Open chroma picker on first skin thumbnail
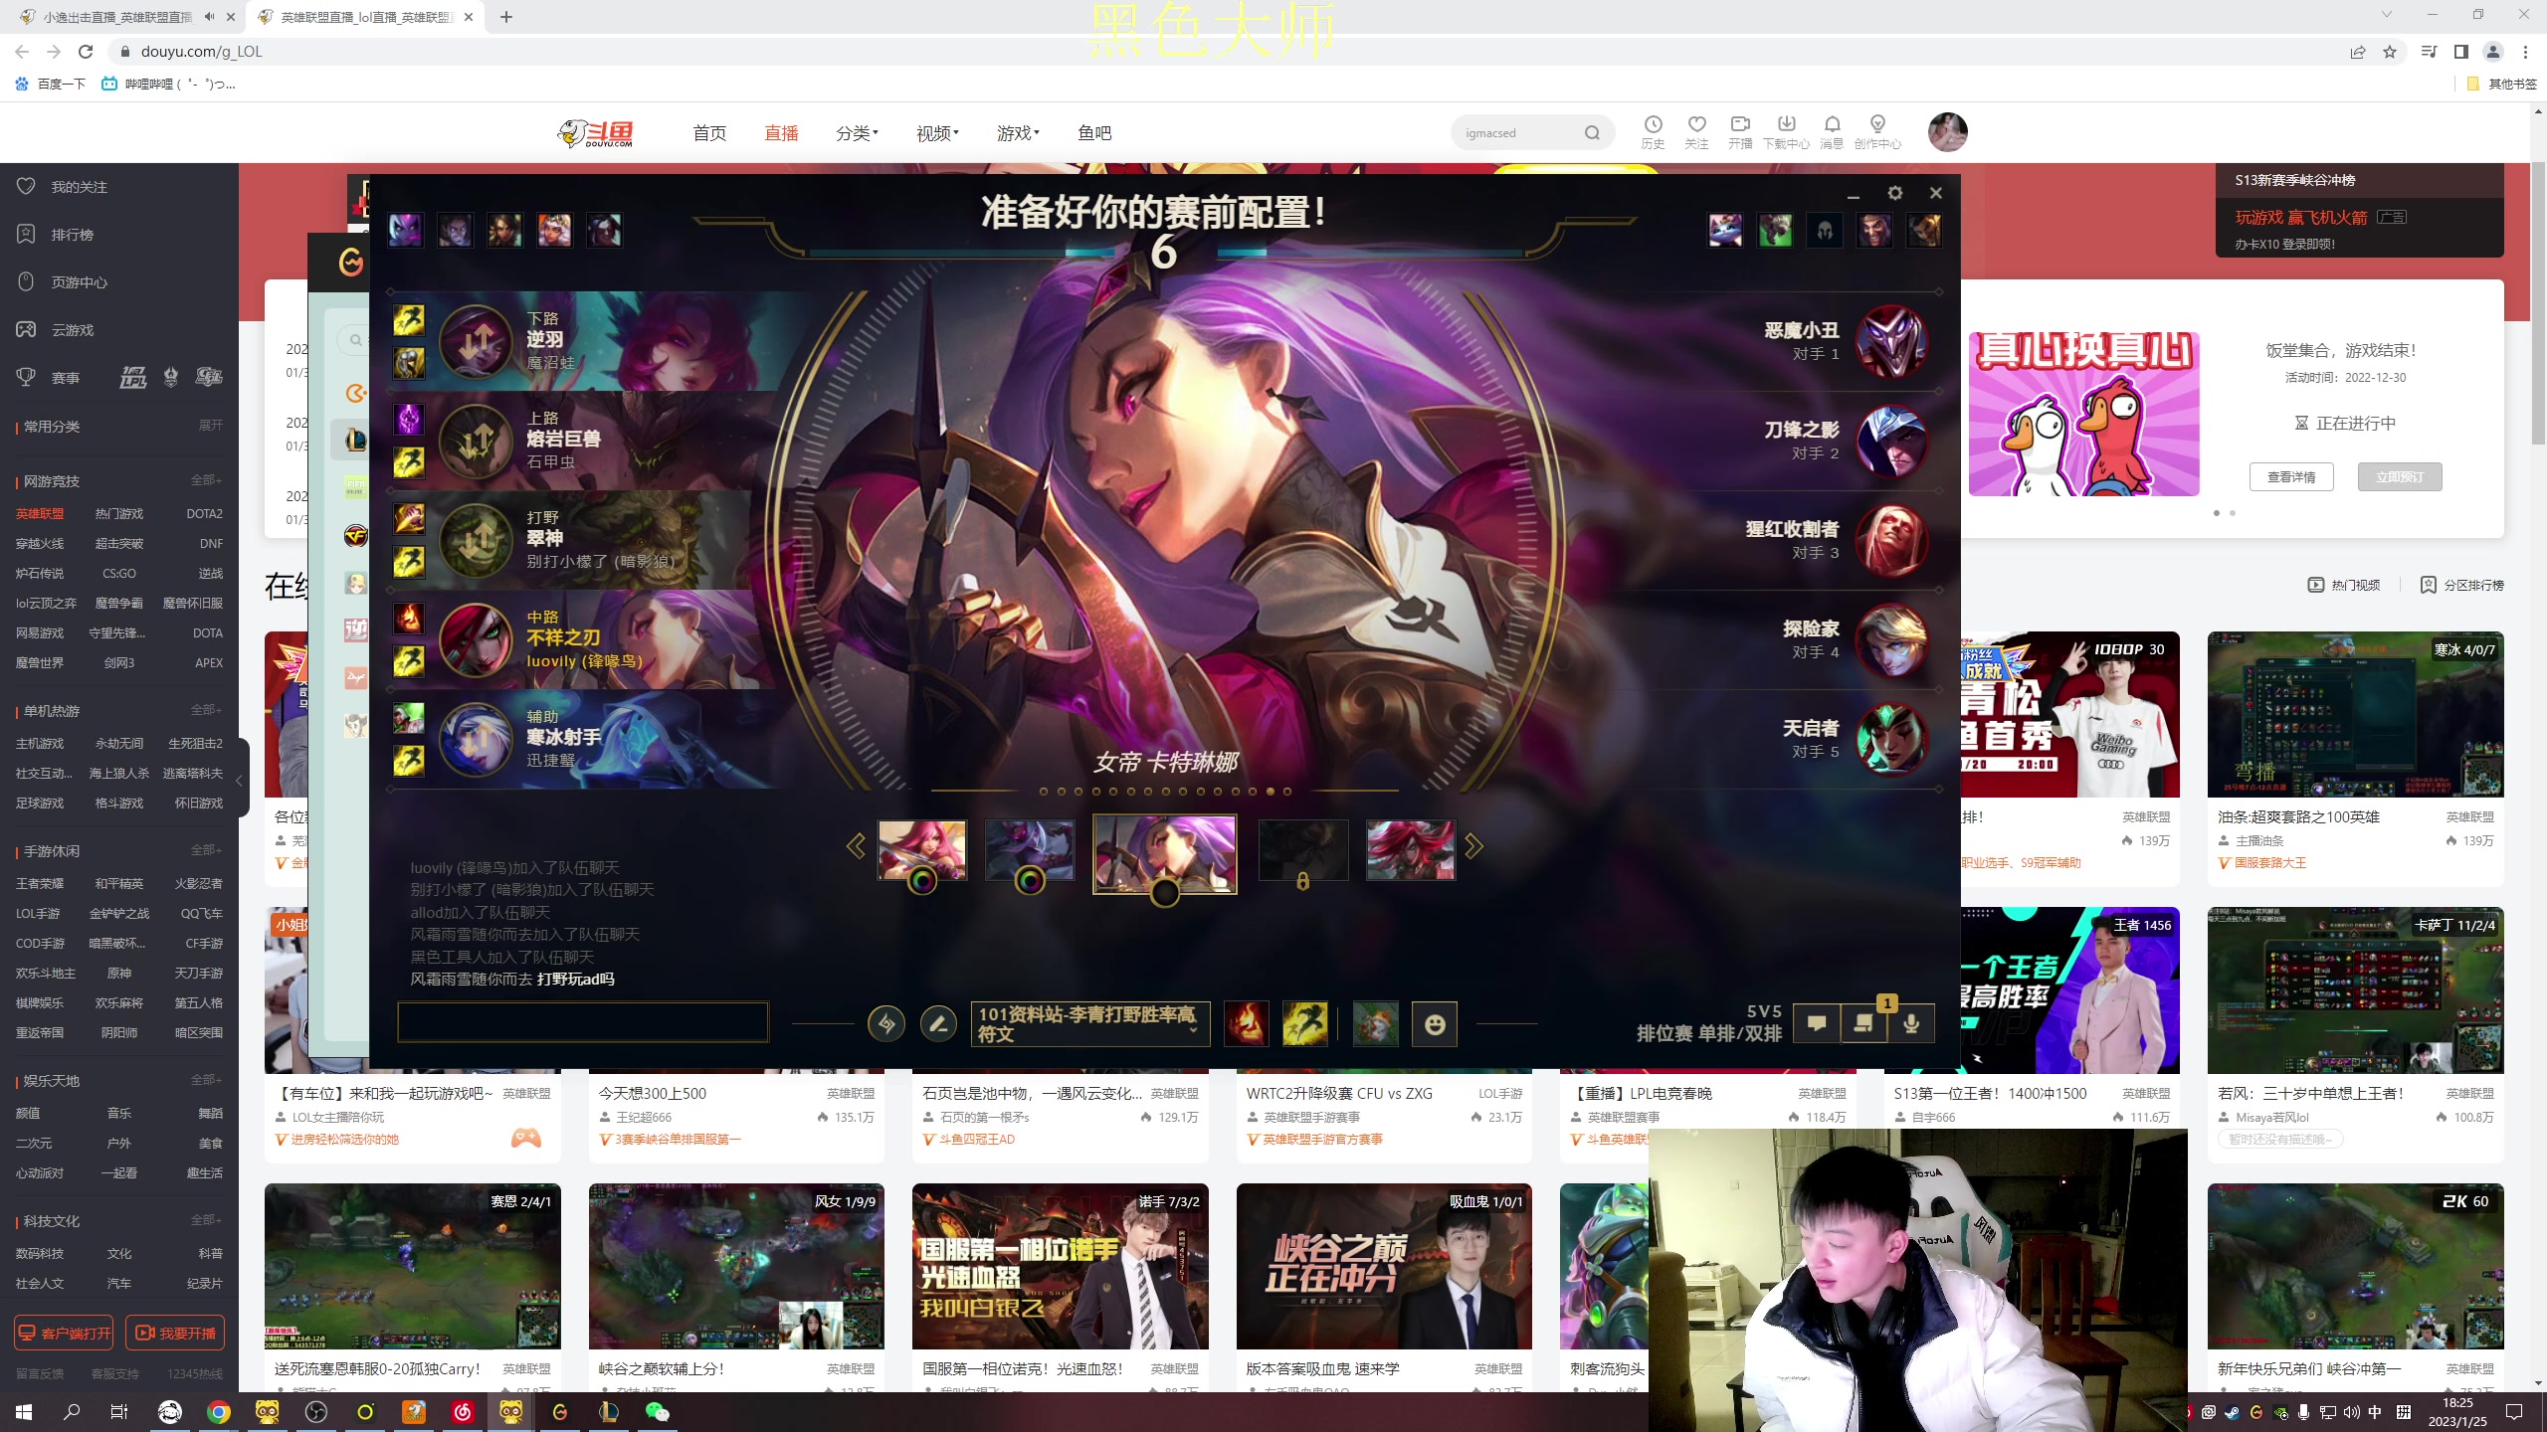The height and width of the screenshot is (1432, 2547). click(x=922, y=881)
